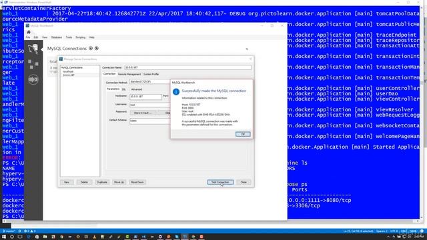Click the Ln, Col status bar entry

(x=358, y=231)
